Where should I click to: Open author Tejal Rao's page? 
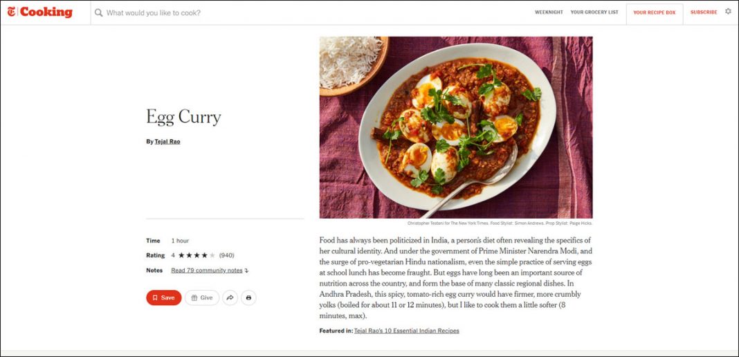[167, 142]
